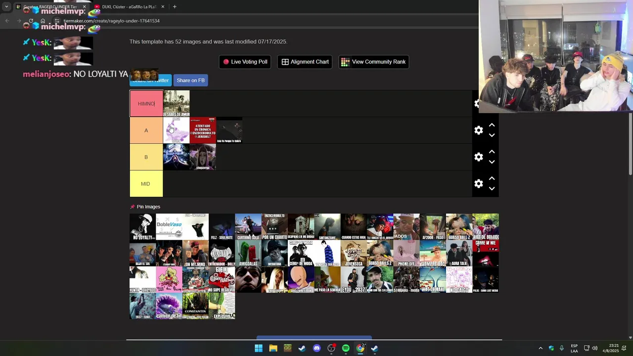
Task: Go to browser home page
Action: (x=43, y=21)
